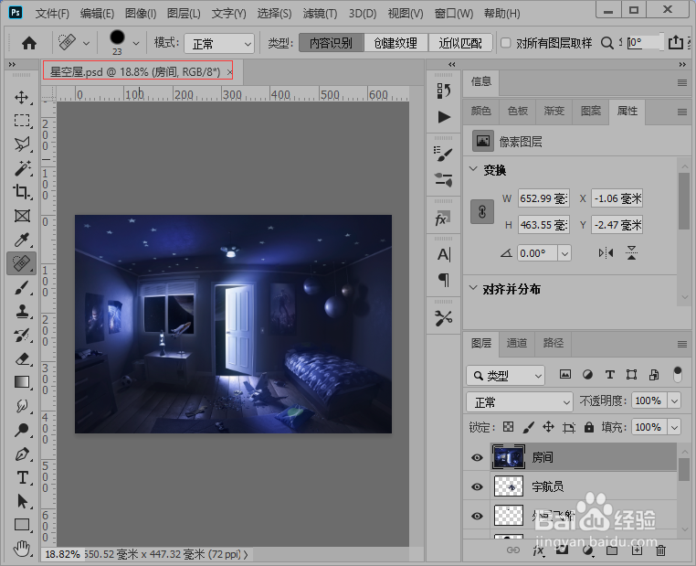Toggle lock all padlock icon
Viewport: 696px width, 566px height.
tap(588, 427)
